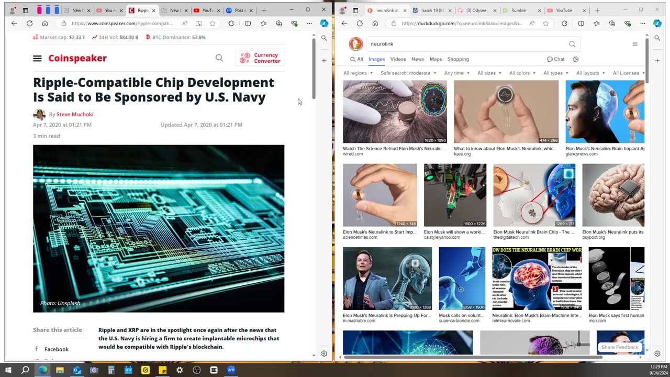The image size is (670, 377).
Task: Expand the All Licenses filter
Action: pos(629,73)
